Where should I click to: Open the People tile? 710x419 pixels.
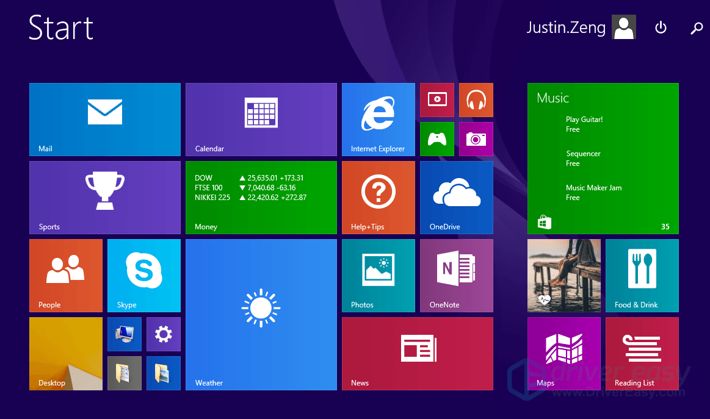click(66, 276)
